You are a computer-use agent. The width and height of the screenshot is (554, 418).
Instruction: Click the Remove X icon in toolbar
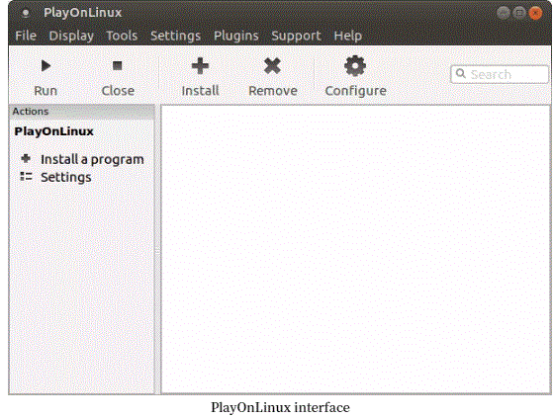click(272, 66)
